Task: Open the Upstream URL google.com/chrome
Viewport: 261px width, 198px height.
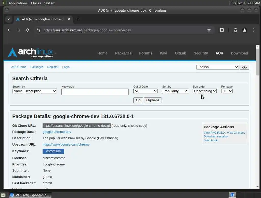Action: (66, 144)
